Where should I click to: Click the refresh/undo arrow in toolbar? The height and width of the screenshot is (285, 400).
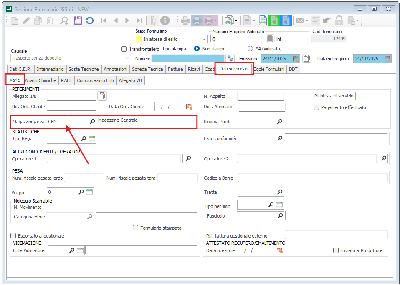89,20
